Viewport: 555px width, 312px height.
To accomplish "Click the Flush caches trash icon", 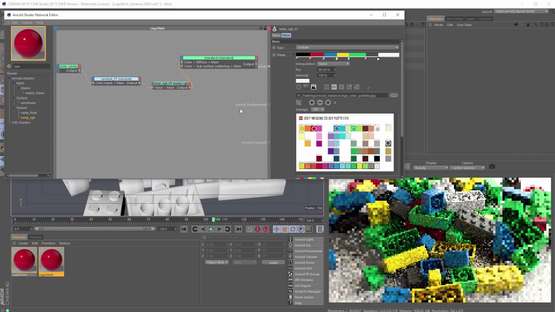I will coord(291,297).
